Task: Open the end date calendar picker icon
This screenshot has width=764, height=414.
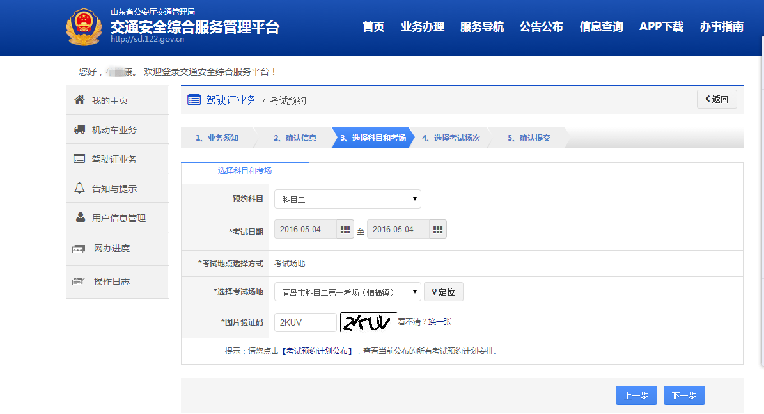Action: (x=438, y=229)
